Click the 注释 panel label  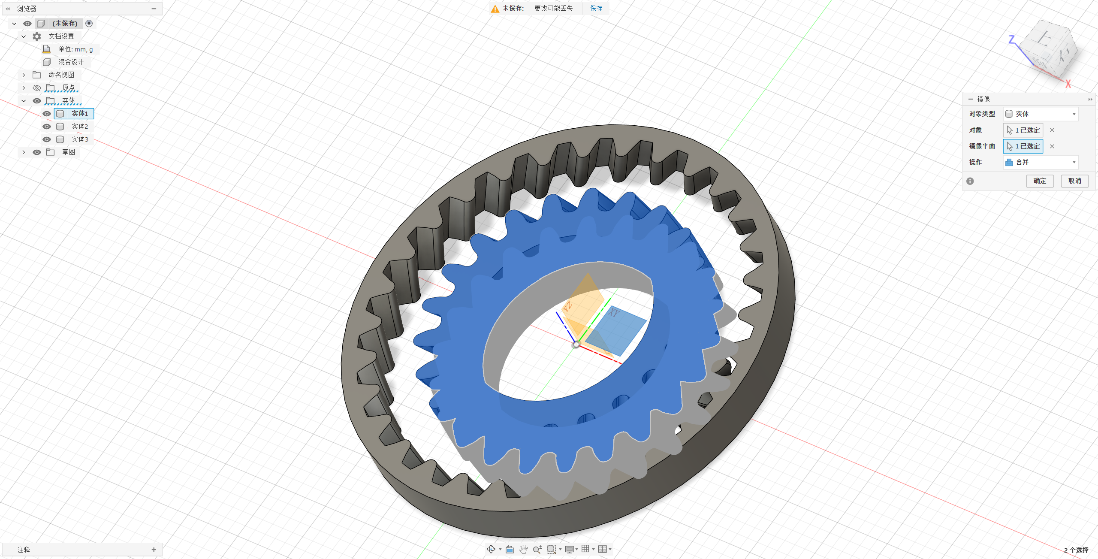tap(24, 550)
